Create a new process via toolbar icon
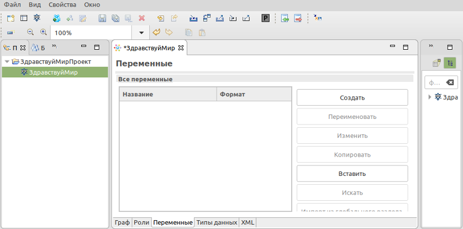Viewport: 463px width, 229px height. (36, 18)
